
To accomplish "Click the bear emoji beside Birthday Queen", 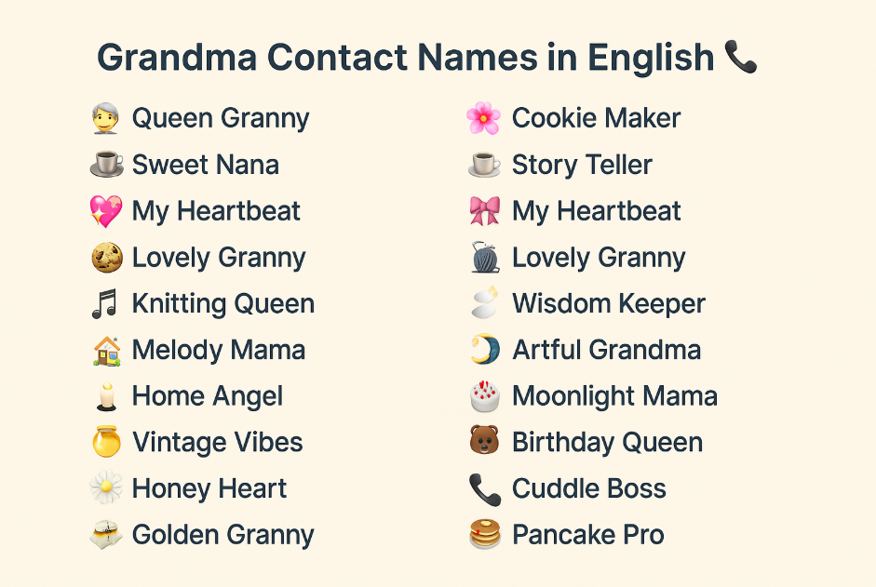I will click(484, 441).
